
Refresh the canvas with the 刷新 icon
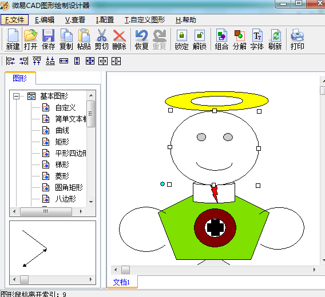(275, 39)
